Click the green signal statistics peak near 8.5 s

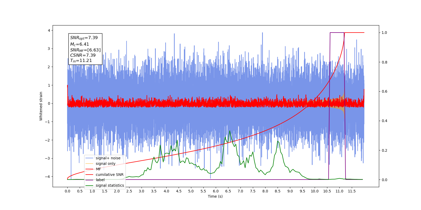point(278,141)
